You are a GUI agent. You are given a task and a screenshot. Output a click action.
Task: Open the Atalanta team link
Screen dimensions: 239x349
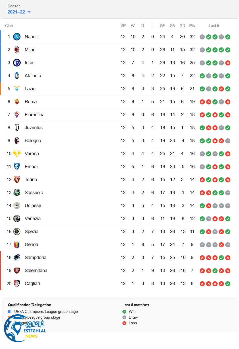point(33,76)
